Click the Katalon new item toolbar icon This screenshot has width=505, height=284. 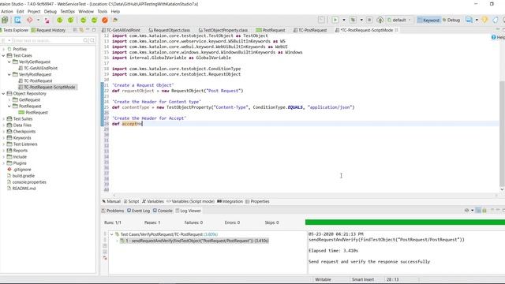[5, 20]
